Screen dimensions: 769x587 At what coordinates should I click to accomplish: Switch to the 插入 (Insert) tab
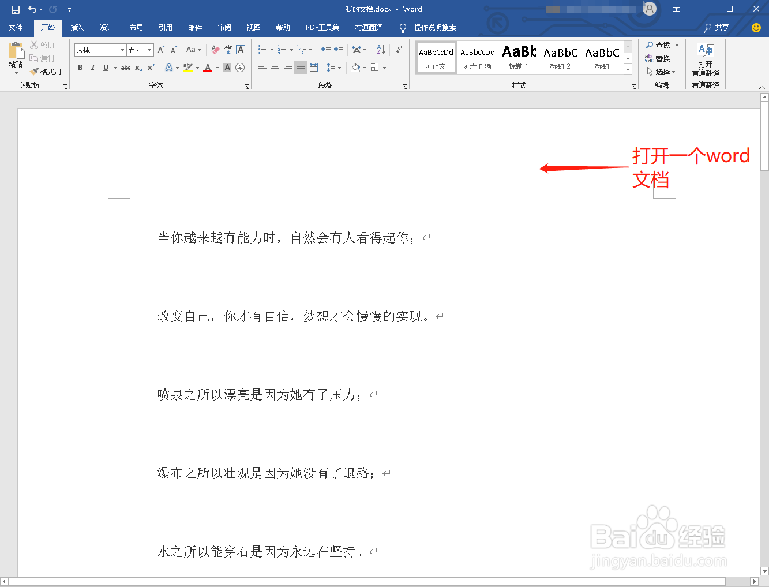[77, 27]
